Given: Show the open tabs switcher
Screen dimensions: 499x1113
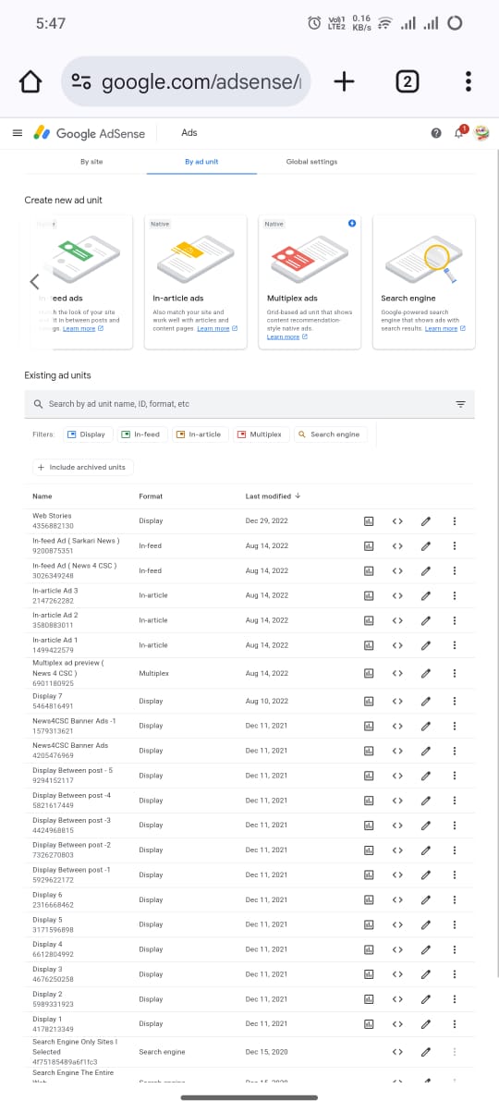Looking at the screenshot, I should coord(407,82).
